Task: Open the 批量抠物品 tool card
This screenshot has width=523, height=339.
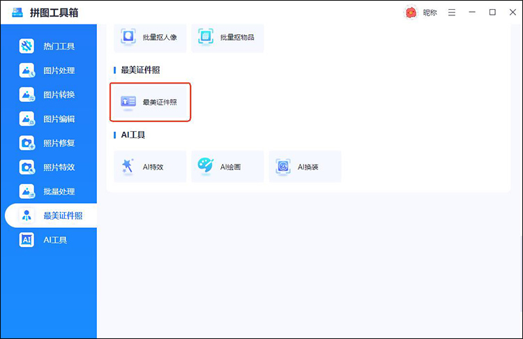Action: [227, 38]
